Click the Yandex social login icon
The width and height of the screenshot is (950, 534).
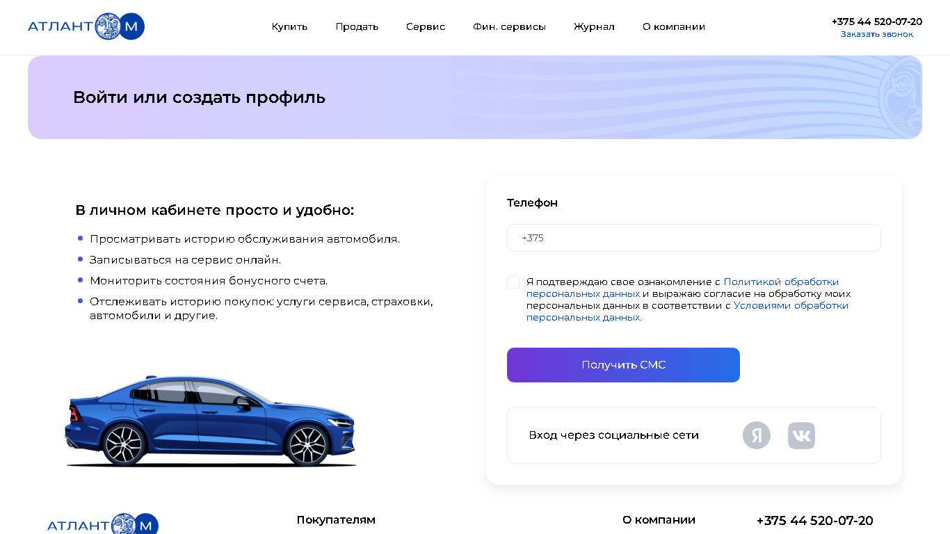[757, 435]
